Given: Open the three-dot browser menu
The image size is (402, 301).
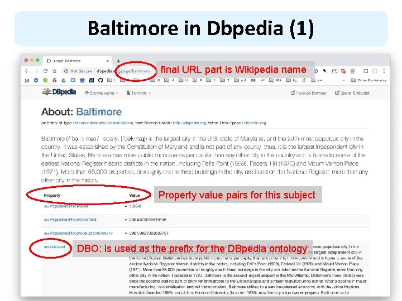Looking at the screenshot, I should 384,71.
